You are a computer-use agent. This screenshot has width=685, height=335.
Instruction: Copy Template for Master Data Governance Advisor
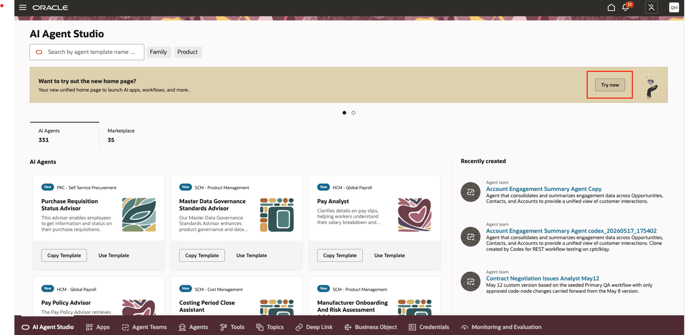coord(202,256)
